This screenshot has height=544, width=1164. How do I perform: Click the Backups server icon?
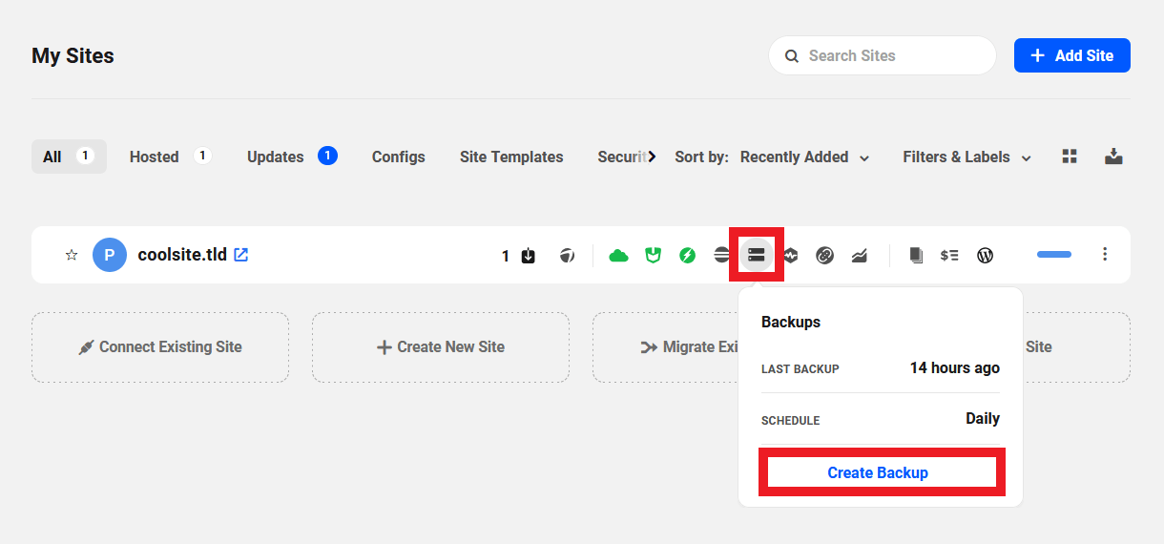pos(757,255)
